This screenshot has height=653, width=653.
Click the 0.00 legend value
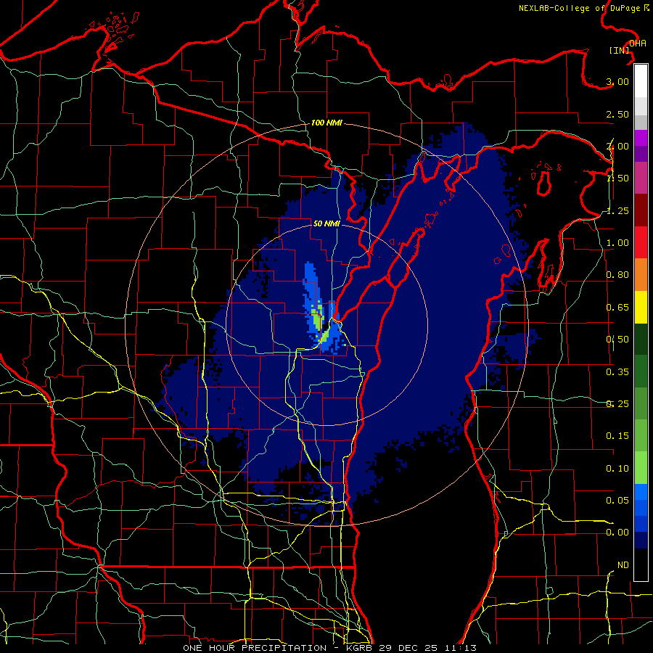click(x=617, y=533)
